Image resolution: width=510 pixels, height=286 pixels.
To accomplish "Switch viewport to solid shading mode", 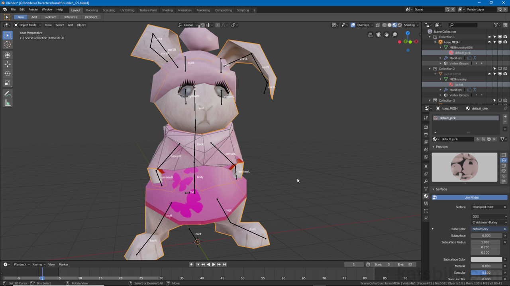I will 389,25.
